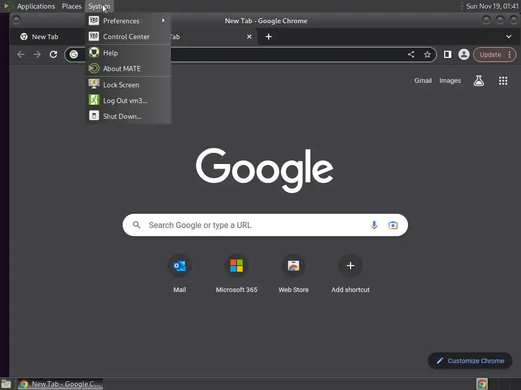Start voice search microphone
Image resolution: width=521 pixels, height=390 pixels.
click(374, 225)
